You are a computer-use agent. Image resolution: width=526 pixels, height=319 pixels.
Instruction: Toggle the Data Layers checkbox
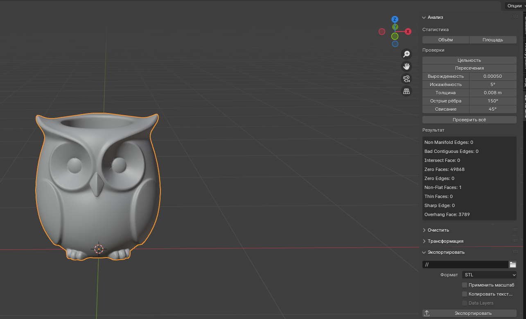(465, 303)
